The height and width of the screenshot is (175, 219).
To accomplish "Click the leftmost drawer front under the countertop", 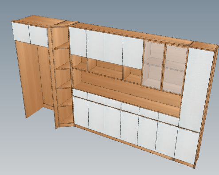I will 80,93.
